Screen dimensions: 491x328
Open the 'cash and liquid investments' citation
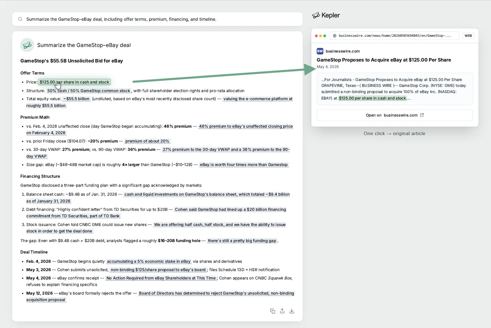click(207, 194)
